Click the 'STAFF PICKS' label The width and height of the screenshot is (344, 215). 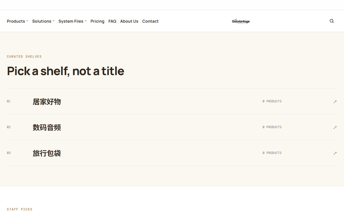[19, 209]
